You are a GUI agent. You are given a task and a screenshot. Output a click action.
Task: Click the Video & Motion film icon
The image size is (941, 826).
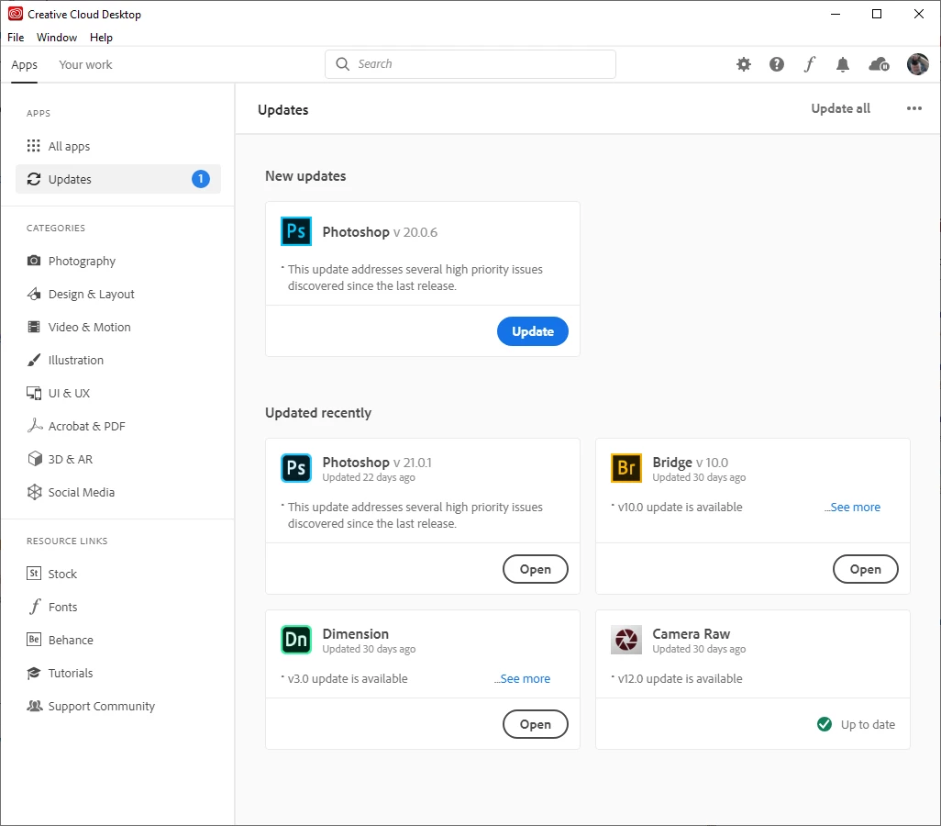click(x=34, y=327)
